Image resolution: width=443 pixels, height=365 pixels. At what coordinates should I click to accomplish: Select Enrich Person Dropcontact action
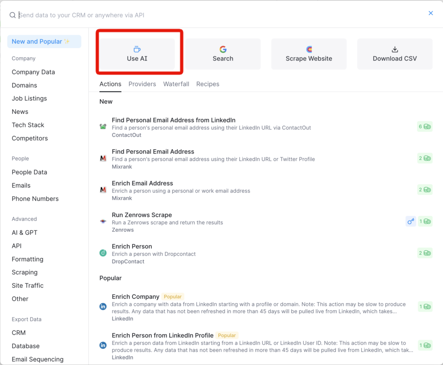point(266,254)
